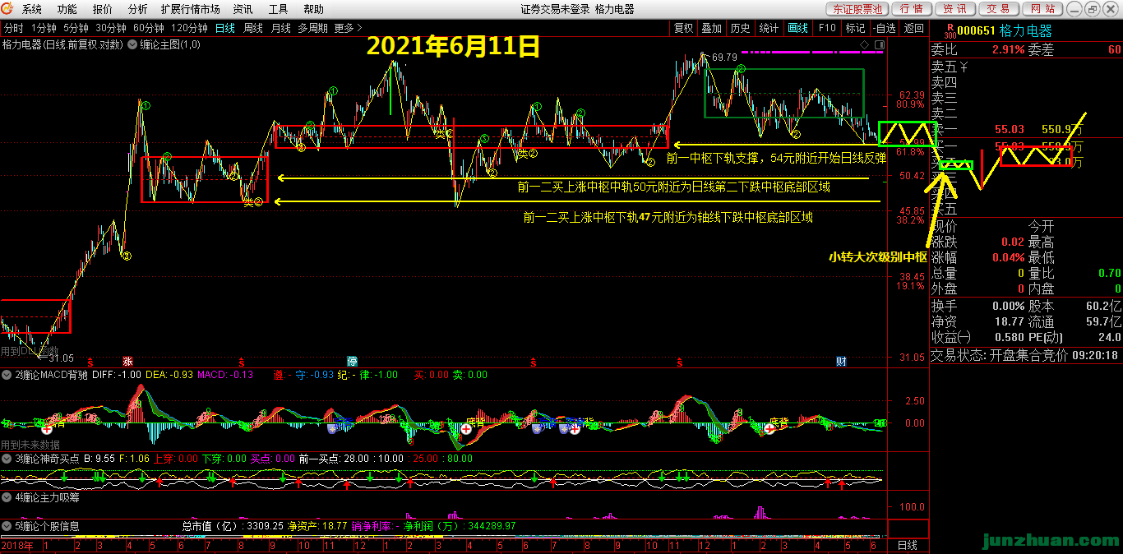This screenshot has height=554, width=1123.
Task: Switch to the 周线 weekly chart
Action: (253, 28)
